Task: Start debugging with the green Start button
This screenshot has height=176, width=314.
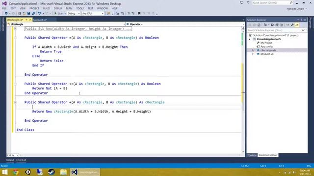Action: [x=59, y=13]
